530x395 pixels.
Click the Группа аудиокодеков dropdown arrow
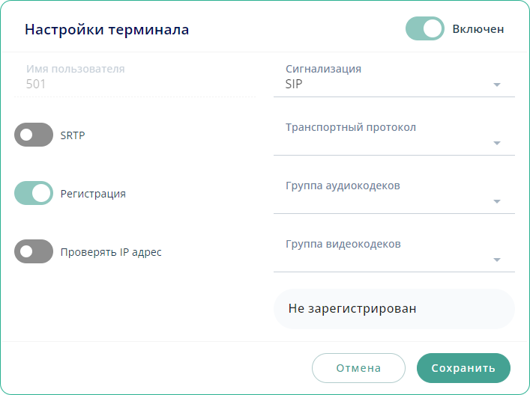click(496, 201)
